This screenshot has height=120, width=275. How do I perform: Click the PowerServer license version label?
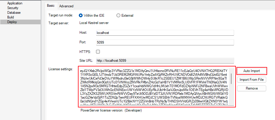tap(111, 110)
